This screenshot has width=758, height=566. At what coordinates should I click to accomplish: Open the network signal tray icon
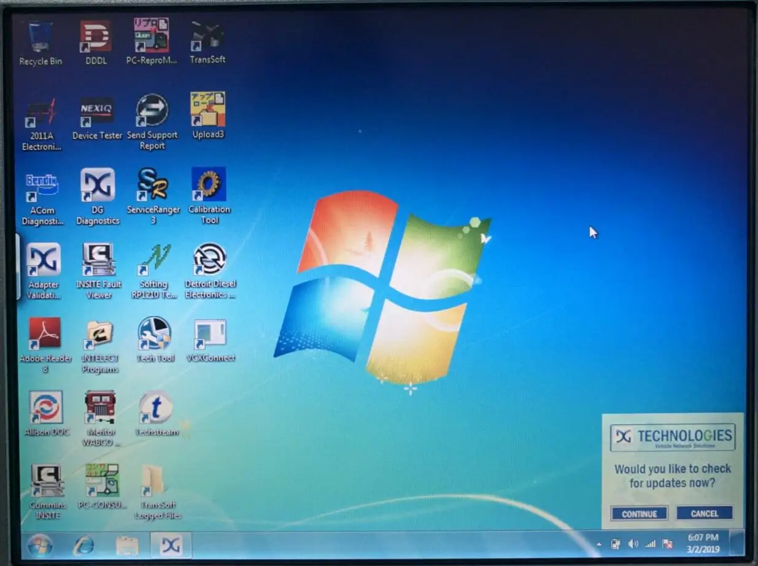click(x=650, y=544)
